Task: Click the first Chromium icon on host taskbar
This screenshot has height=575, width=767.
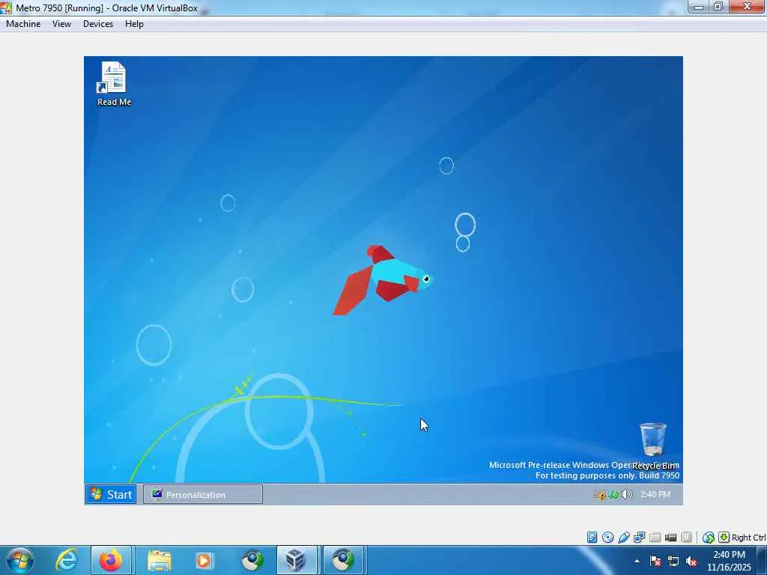Action: [252, 560]
